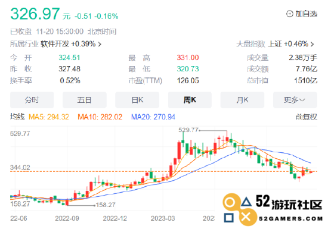Click previous close value 327.48
The image size is (328, 229).
[x=69, y=69]
